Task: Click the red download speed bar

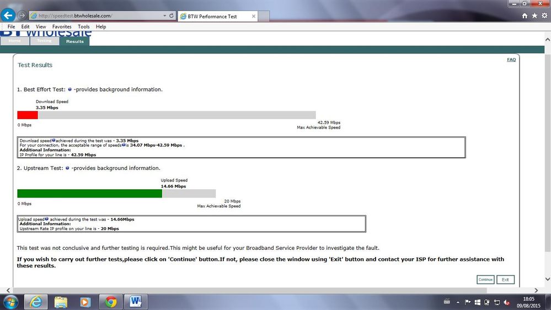Action: pyautogui.click(x=28, y=115)
